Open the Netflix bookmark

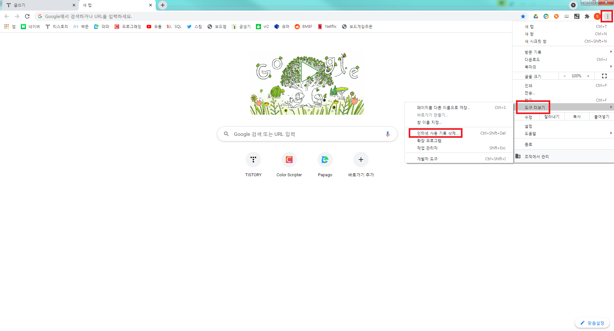click(327, 27)
